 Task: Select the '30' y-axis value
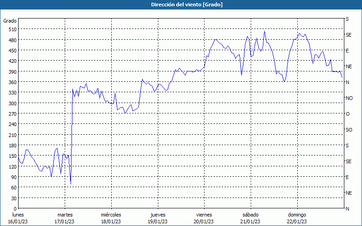click(x=14, y=198)
